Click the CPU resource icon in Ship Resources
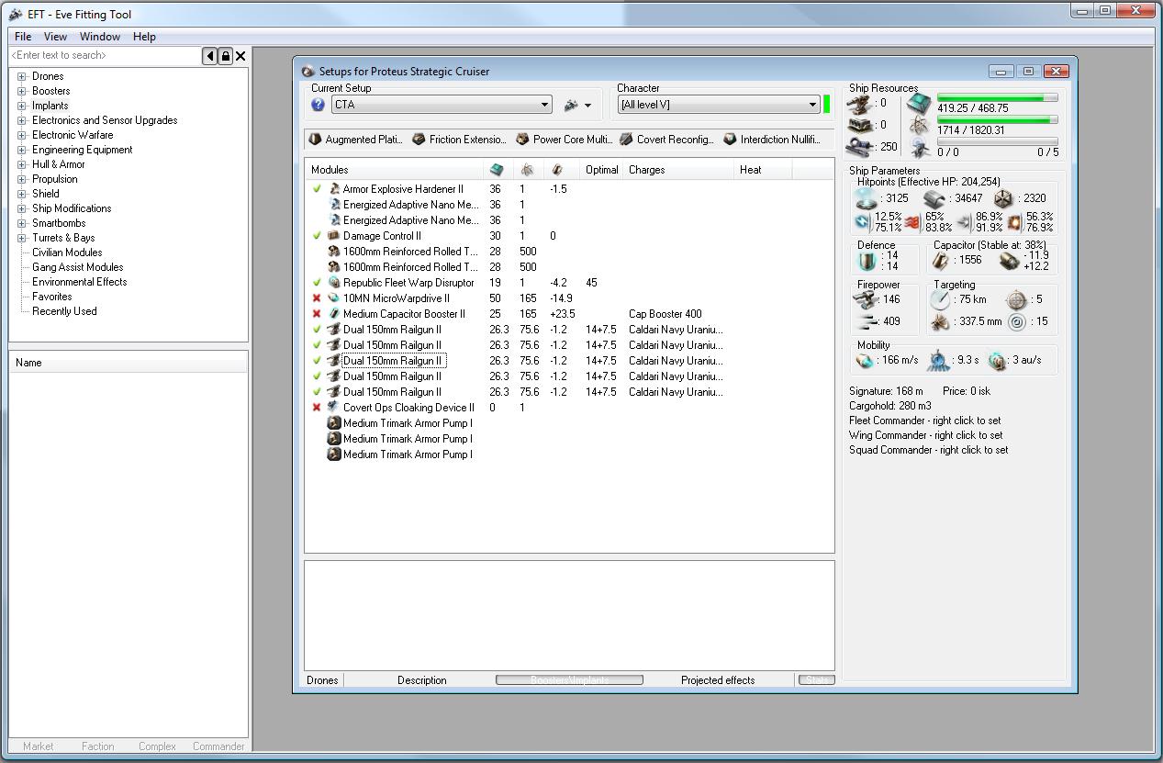Viewport: 1163px width, 763px height. pyautogui.click(x=920, y=105)
